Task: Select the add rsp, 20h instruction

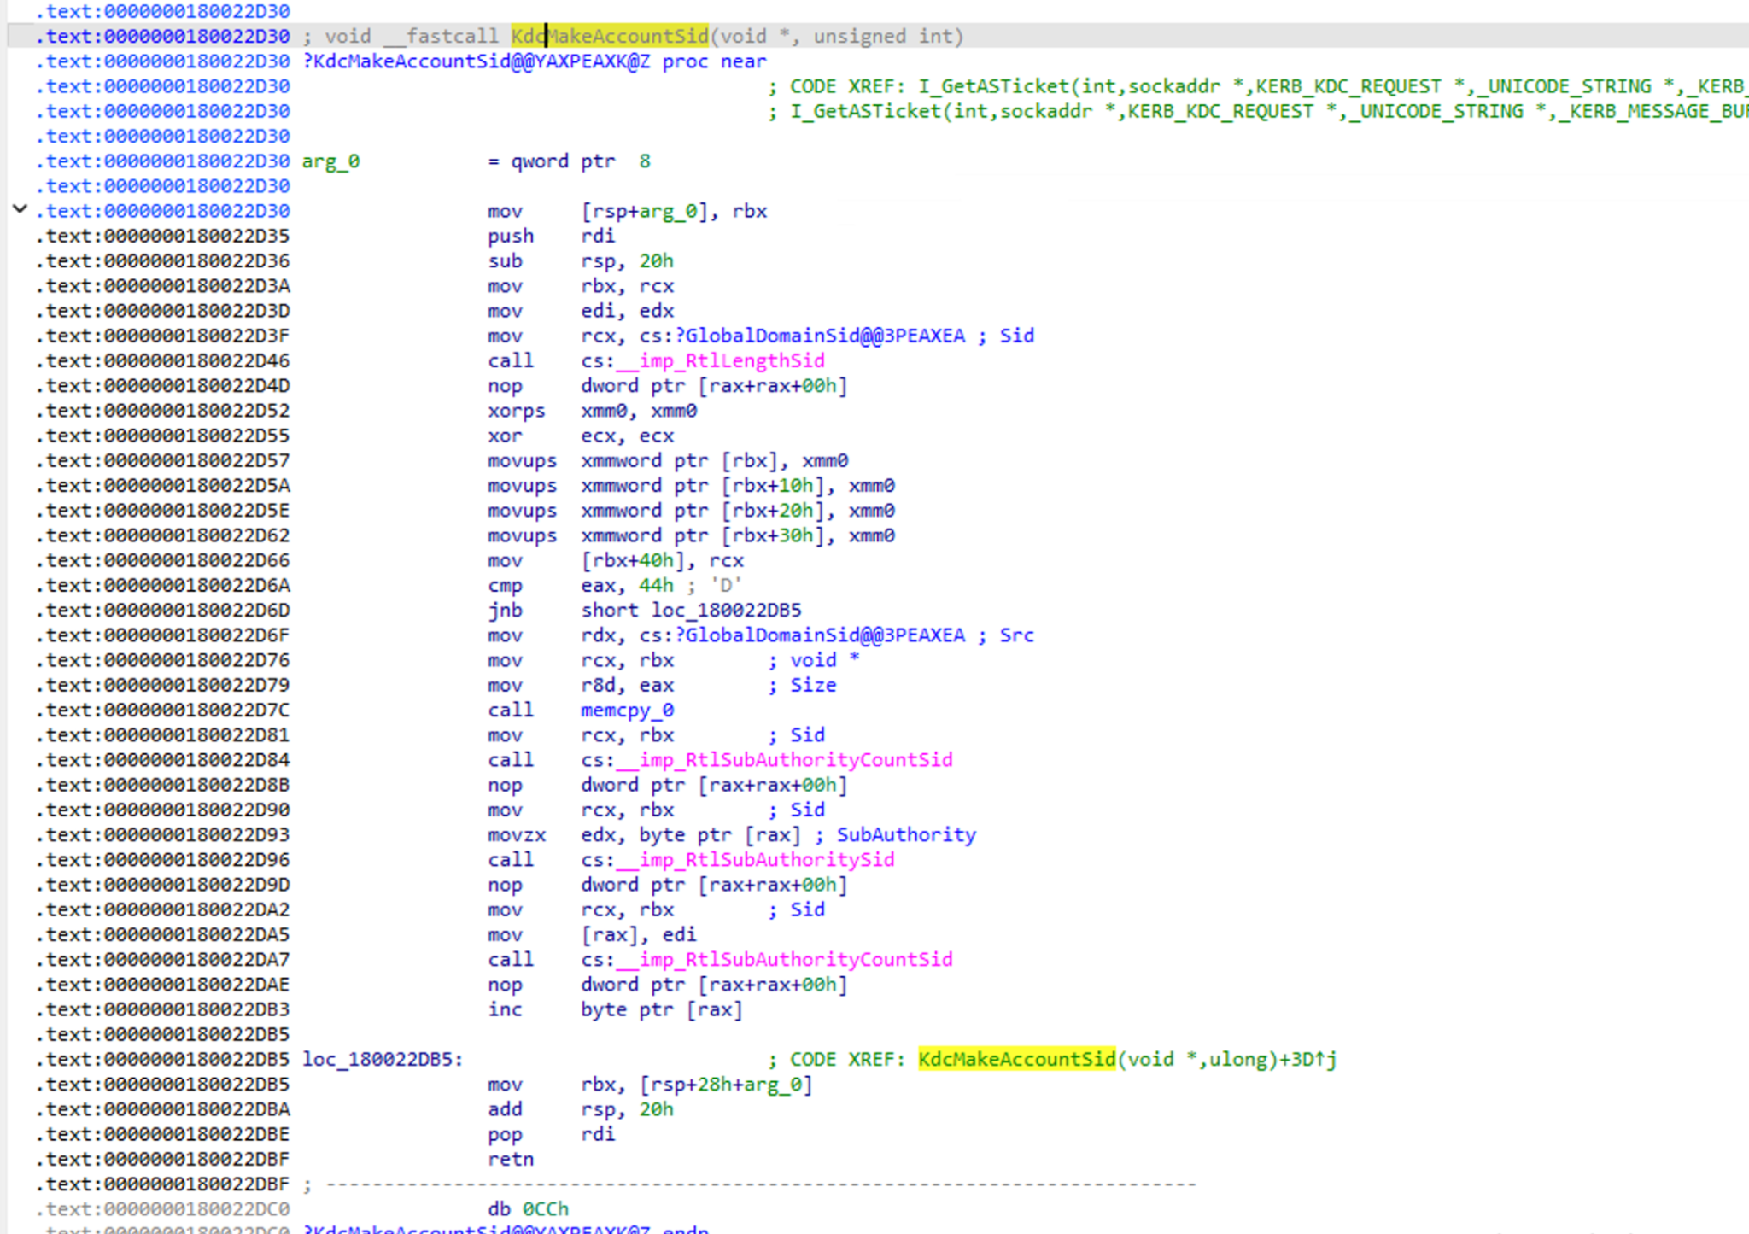Action: point(580,1109)
